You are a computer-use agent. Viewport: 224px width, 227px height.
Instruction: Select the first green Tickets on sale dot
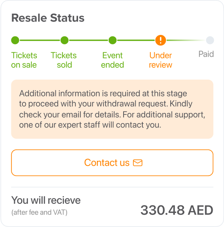15,40
